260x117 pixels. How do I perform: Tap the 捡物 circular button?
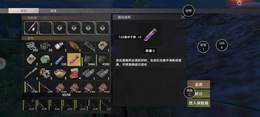(189, 11)
